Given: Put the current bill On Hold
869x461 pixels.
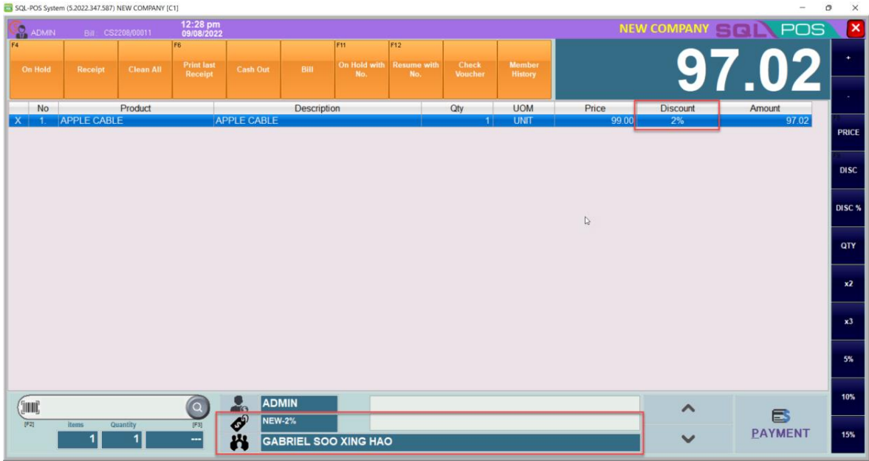Looking at the screenshot, I should (x=36, y=70).
